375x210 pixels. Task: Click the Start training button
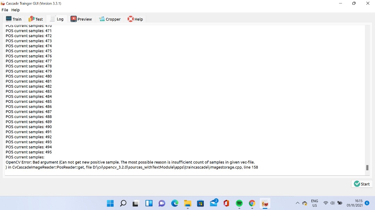[361, 184]
